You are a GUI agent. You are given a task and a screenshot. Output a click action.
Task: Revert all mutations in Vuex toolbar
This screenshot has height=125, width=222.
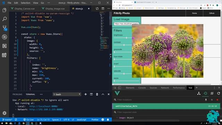click(x=212, y=100)
